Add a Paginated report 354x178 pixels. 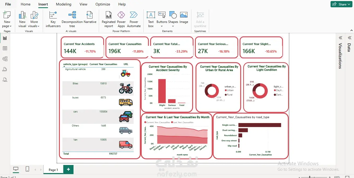[109, 19]
